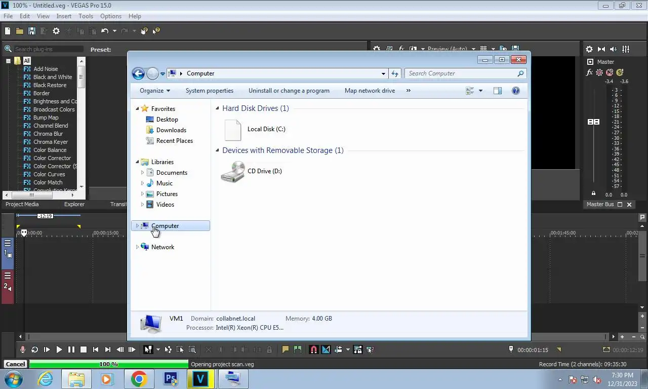Click Cancel button in VEGAS status bar
This screenshot has width=648, height=389.
[15, 364]
